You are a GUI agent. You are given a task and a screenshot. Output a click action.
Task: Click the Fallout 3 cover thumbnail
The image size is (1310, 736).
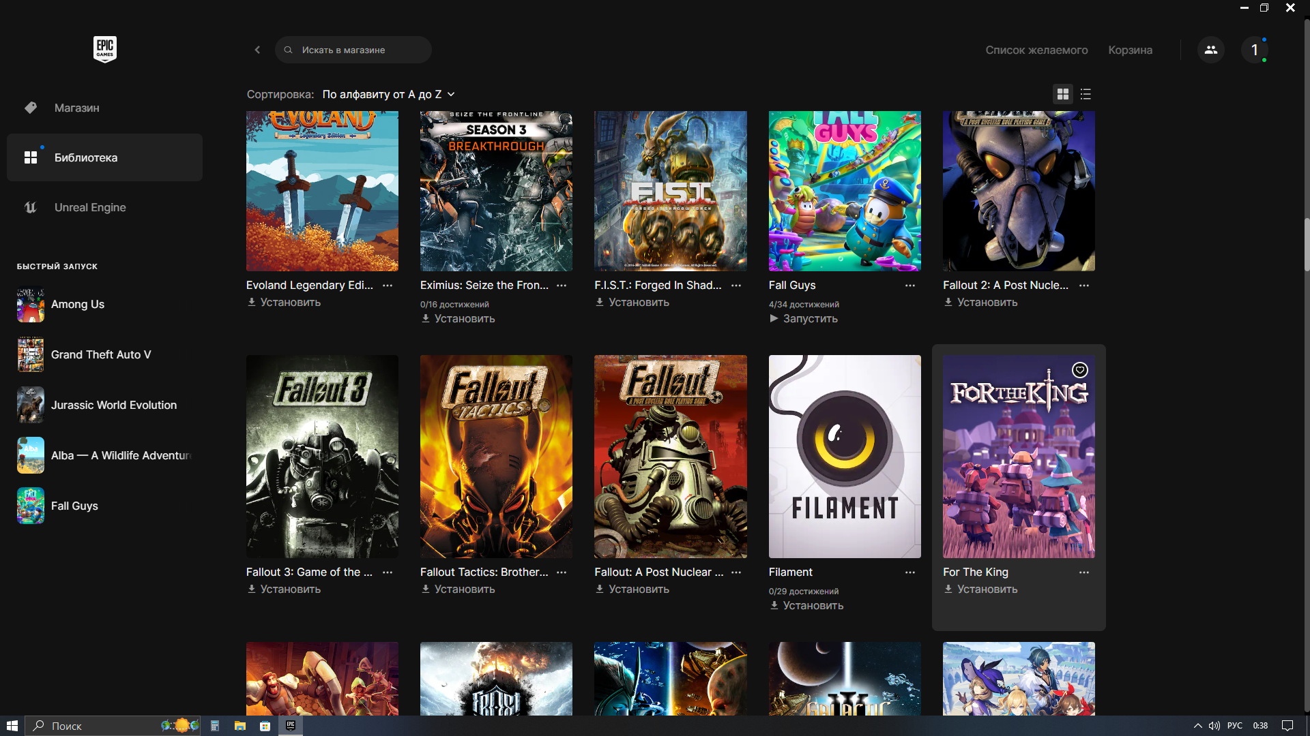click(322, 456)
